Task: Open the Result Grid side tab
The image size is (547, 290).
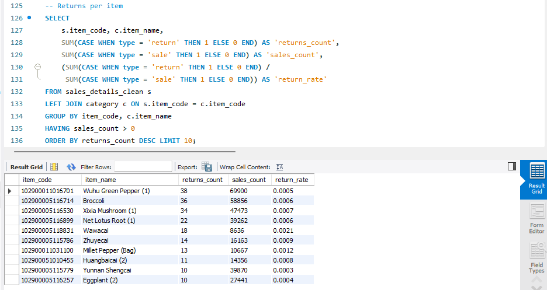Action: pos(536,179)
